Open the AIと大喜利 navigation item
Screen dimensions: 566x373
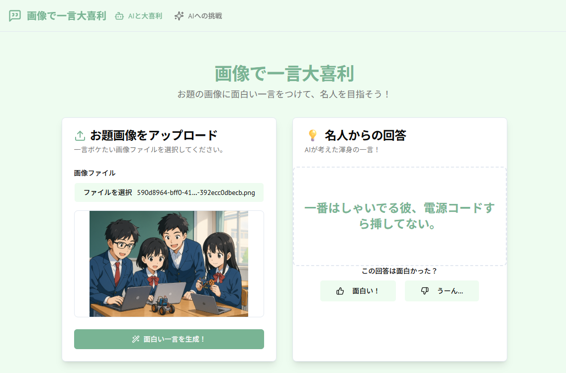(138, 15)
